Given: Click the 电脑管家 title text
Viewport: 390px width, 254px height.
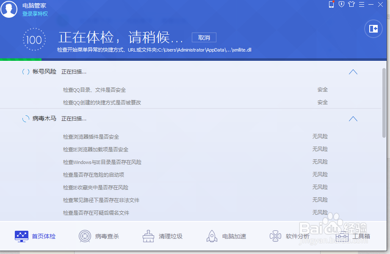Looking at the screenshot, I should tap(34, 5).
